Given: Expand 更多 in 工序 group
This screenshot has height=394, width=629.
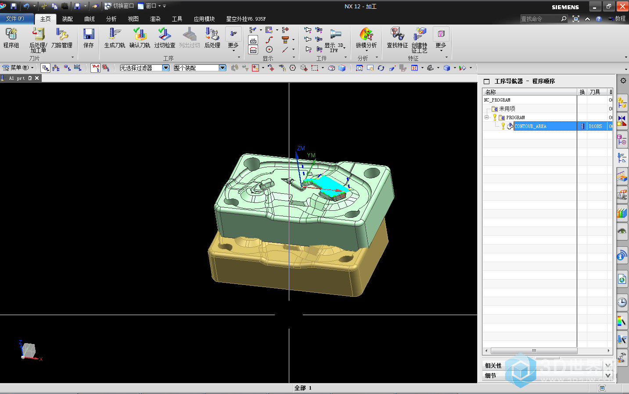Looking at the screenshot, I should (234, 39).
